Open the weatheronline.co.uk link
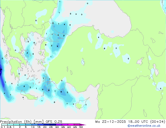The height and width of the screenshot is (128, 166). pos(144,126)
